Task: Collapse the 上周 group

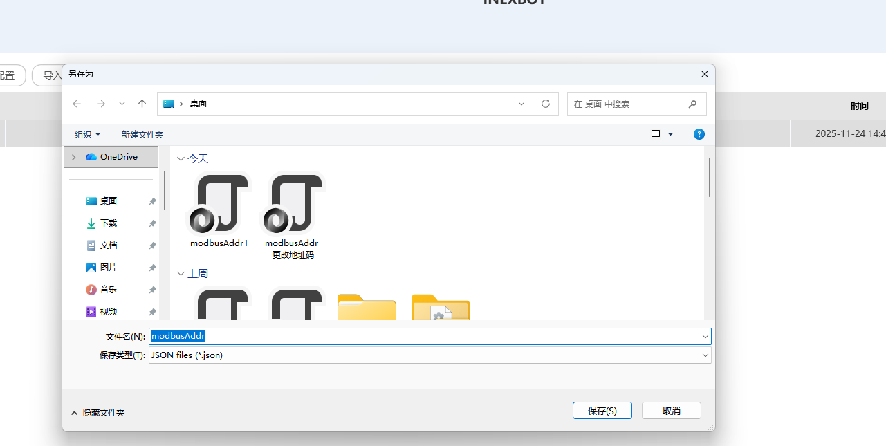Action: (x=181, y=274)
